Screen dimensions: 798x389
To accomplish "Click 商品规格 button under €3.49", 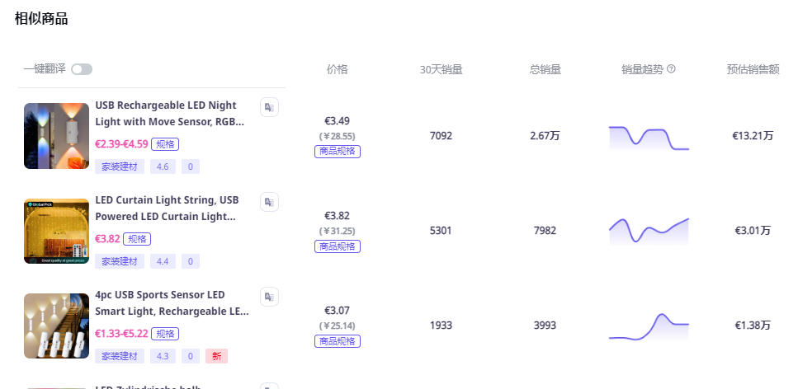I will click(337, 152).
